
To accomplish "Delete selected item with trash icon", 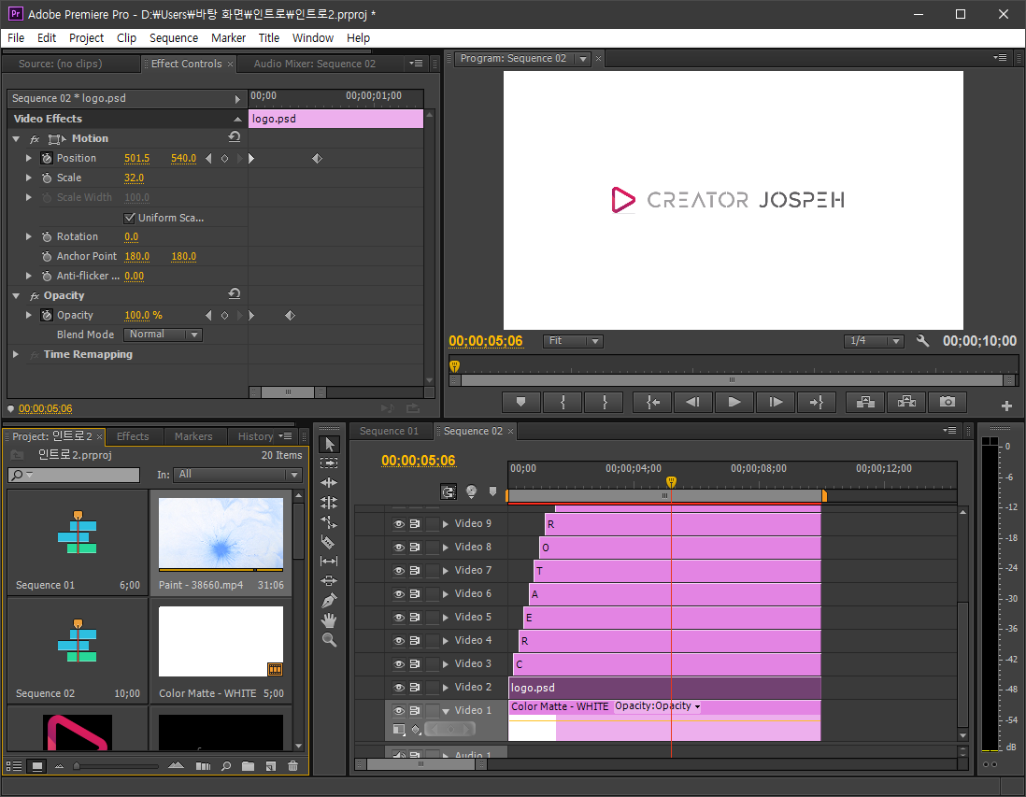I will click(x=292, y=765).
